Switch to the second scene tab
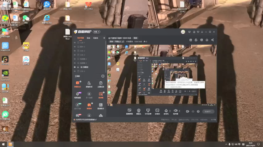Image resolution: width=263 pixels, height=147 pixels. point(88,38)
